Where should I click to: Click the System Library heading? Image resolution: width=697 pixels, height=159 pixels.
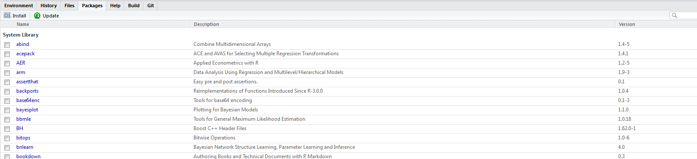[x=20, y=35]
